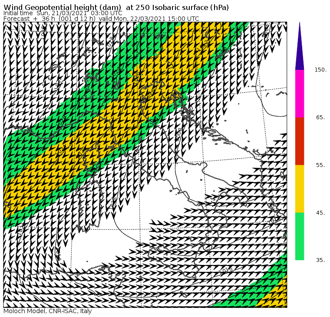Image resolution: width=330 pixels, height=317 pixels.
Task: Click the red segment of the color scale
Action: point(300,141)
